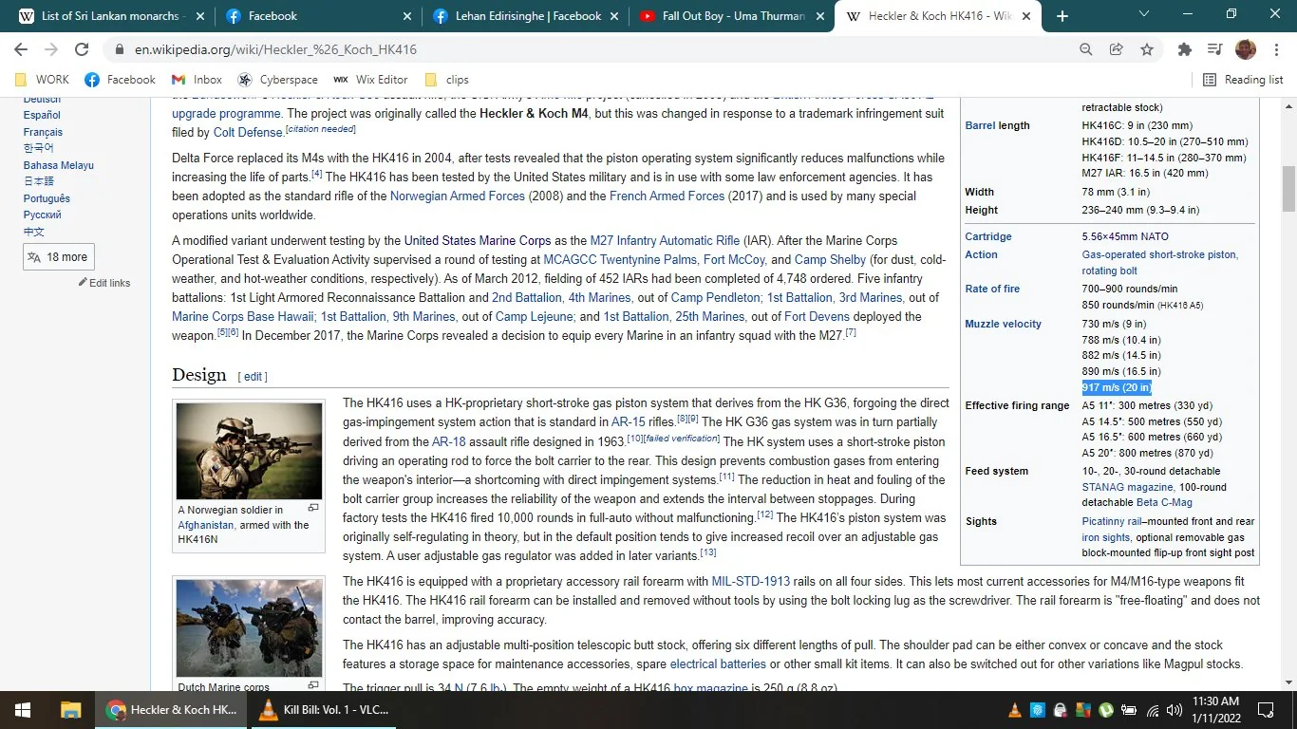Open the volume speaker tray icon
Screen dimensions: 1297x729
1175,709
